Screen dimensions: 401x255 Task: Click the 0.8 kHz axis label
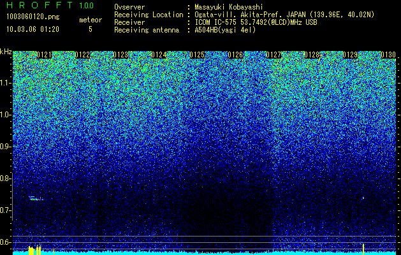[4, 178]
